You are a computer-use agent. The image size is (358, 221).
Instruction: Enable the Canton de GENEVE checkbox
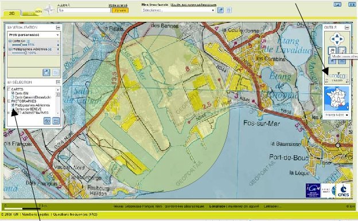[13, 109]
